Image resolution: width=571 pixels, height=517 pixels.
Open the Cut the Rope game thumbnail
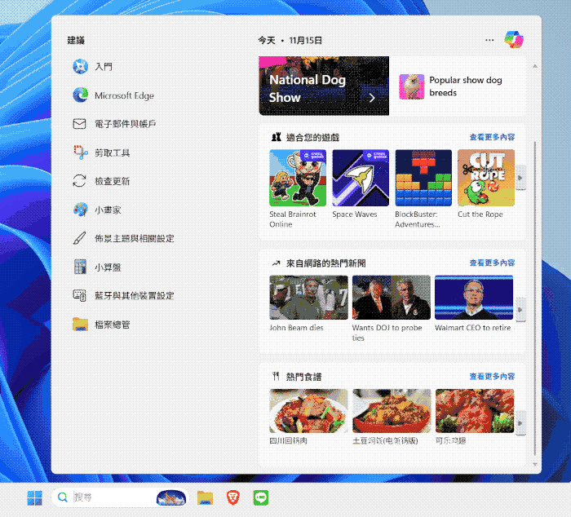point(485,178)
